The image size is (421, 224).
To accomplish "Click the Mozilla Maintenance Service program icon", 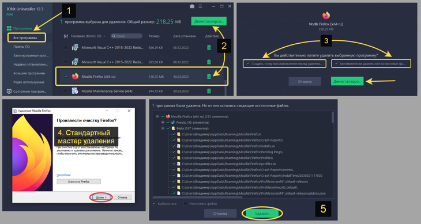I will (x=75, y=91).
